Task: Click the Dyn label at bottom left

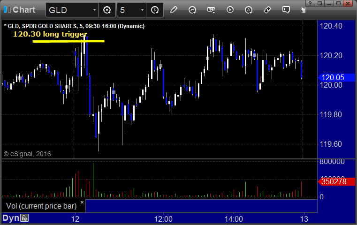Action: 11,218
